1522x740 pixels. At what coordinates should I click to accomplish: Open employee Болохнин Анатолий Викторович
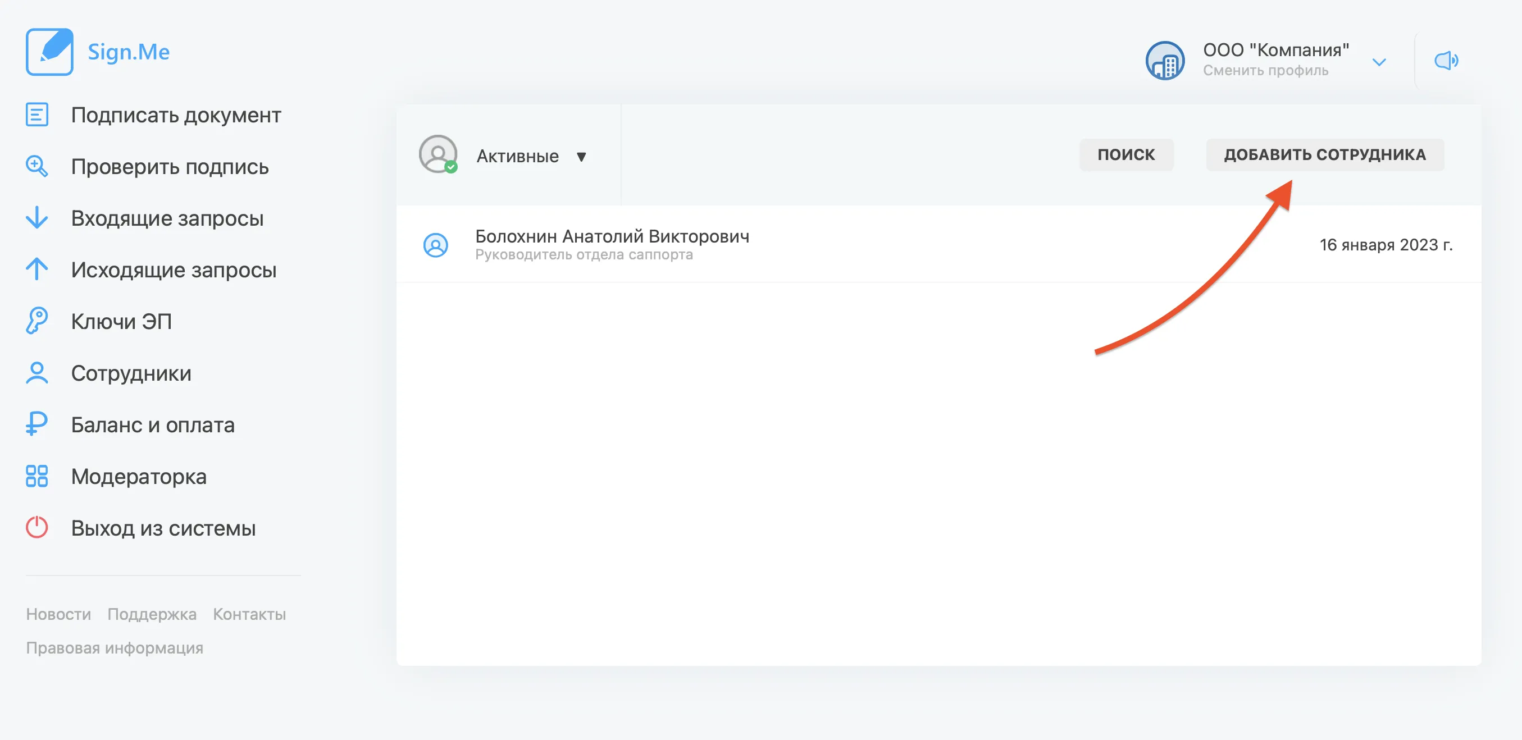coord(612,236)
